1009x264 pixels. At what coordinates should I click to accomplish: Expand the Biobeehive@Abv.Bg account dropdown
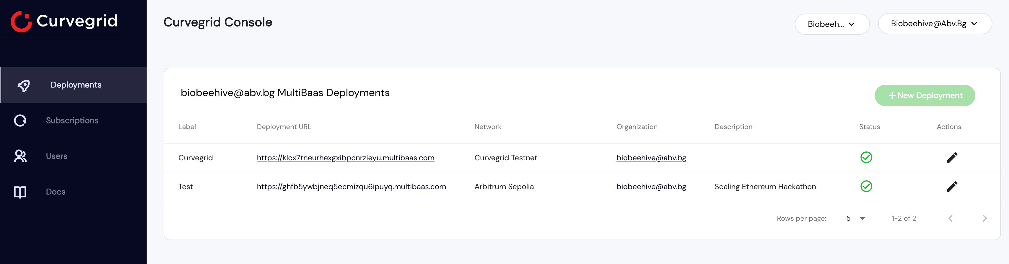click(935, 24)
